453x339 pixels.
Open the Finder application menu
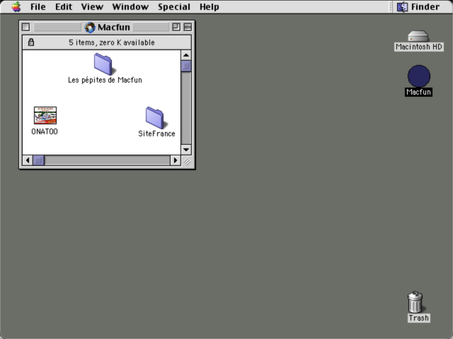point(418,6)
